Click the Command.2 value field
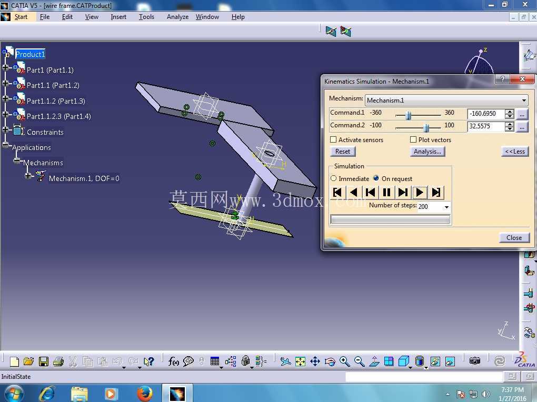The width and height of the screenshot is (537, 402). (485, 126)
